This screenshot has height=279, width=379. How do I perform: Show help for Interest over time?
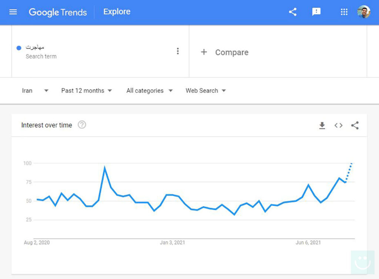[x=82, y=125]
